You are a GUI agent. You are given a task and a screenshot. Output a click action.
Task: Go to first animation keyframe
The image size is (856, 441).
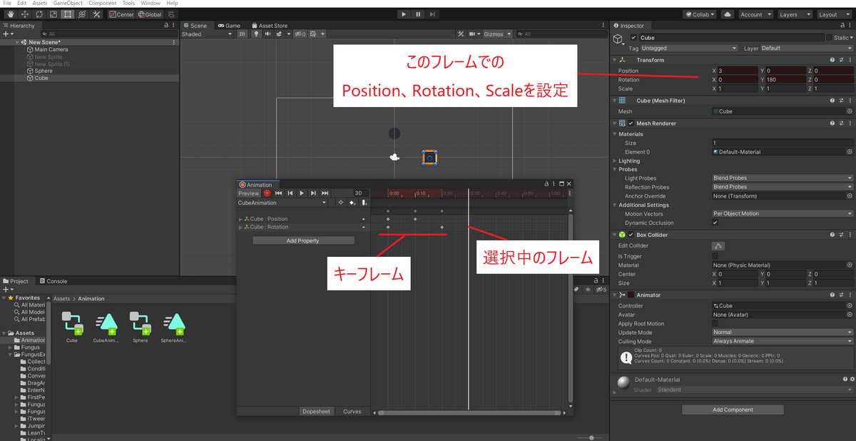(x=279, y=193)
